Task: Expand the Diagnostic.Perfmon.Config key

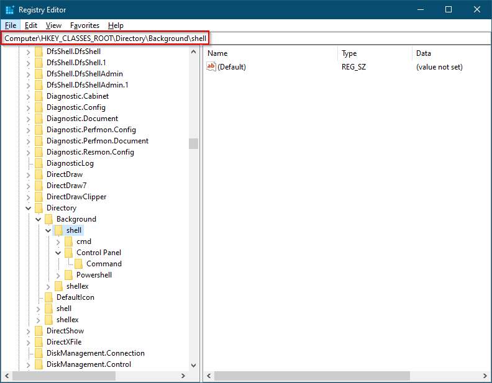Action: coord(28,130)
